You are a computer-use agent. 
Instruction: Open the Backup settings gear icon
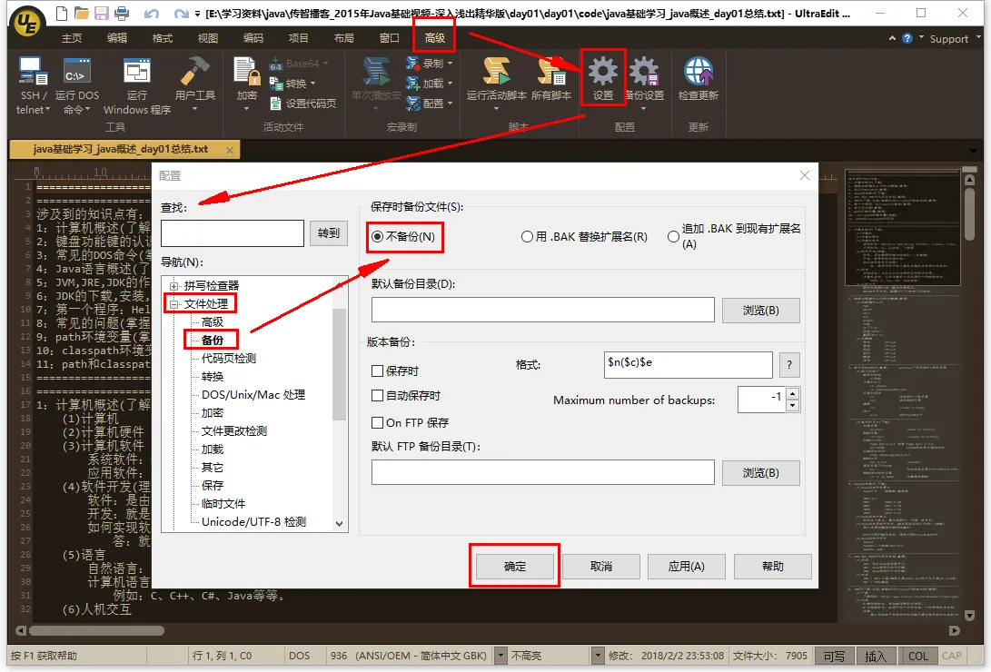tap(644, 73)
